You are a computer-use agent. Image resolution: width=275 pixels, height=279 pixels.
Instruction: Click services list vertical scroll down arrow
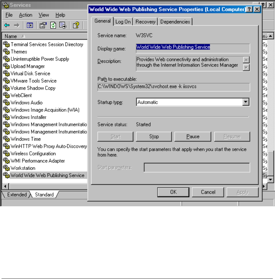coord(270,179)
